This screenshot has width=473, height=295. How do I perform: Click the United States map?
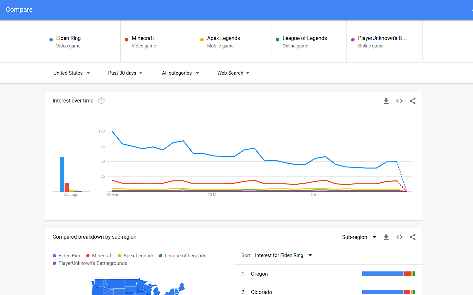click(138, 287)
